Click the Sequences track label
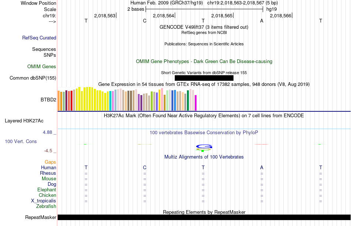 [x=44, y=49]
